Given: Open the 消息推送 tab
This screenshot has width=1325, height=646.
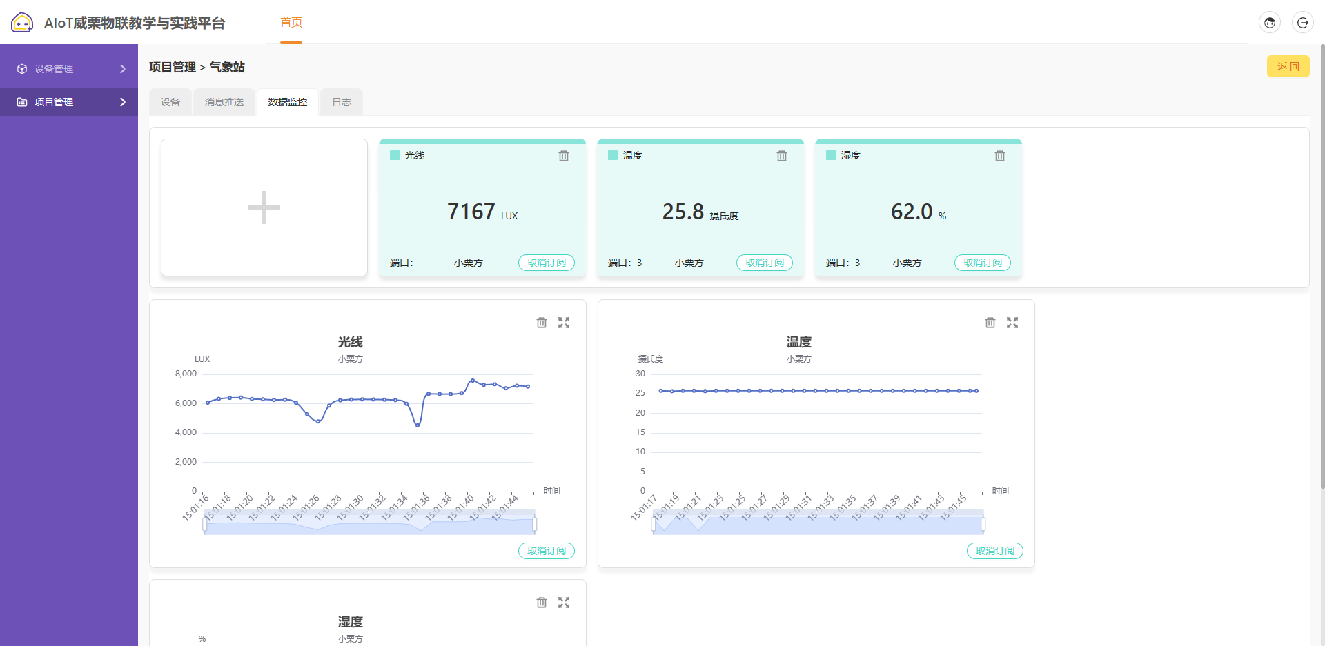Looking at the screenshot, I should coord(224,102).
